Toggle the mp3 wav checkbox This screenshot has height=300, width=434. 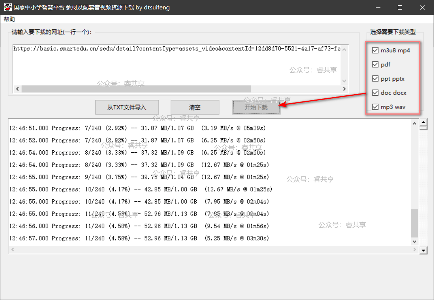(x=376, y=107)
